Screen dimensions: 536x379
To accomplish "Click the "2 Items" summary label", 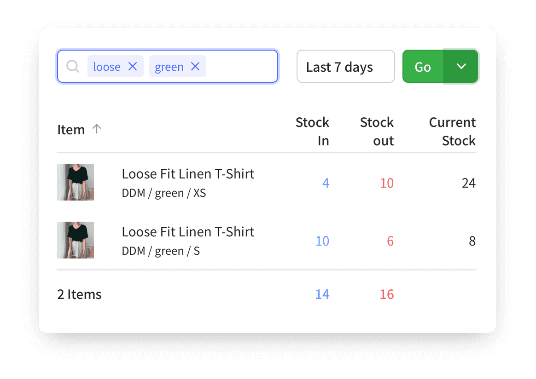I will click(79, 294).
